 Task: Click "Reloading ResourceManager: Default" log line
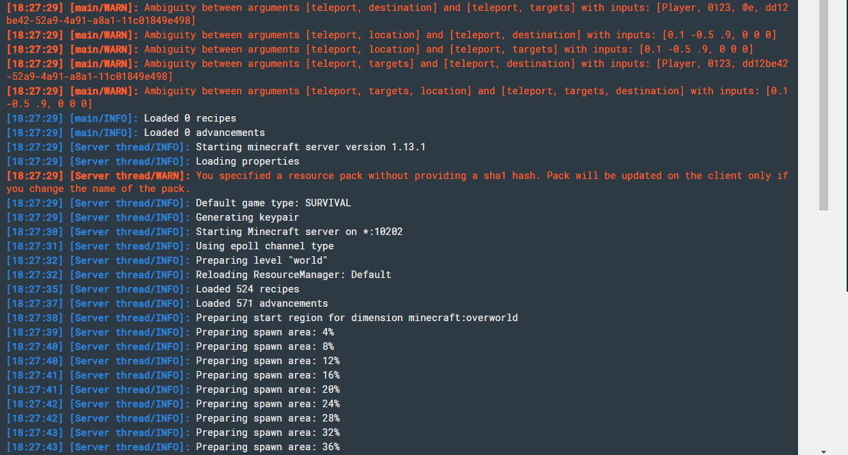pyautogui.click(x=198, y=275)
